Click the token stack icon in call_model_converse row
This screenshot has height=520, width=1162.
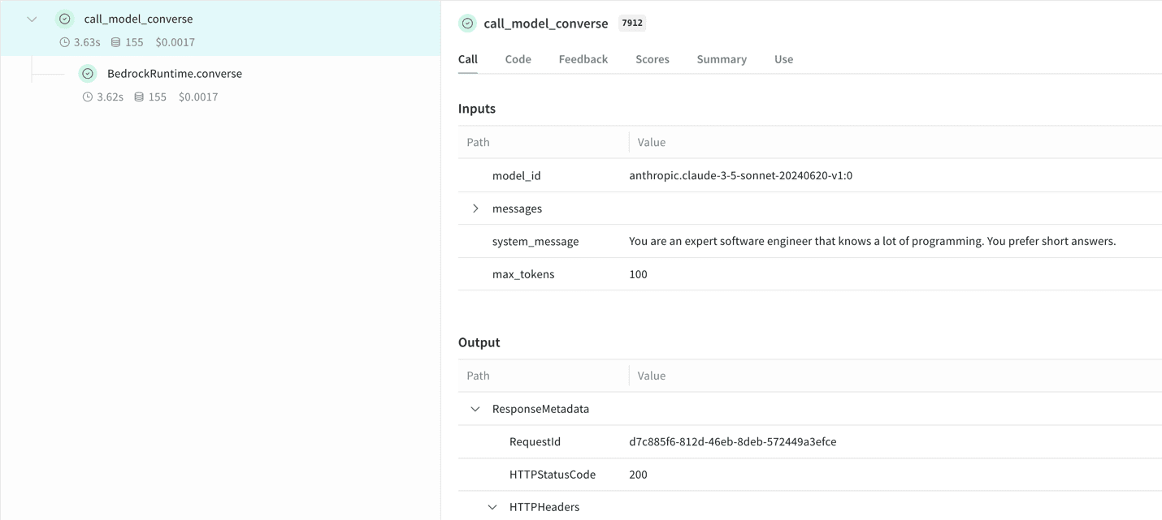(116, 42)
